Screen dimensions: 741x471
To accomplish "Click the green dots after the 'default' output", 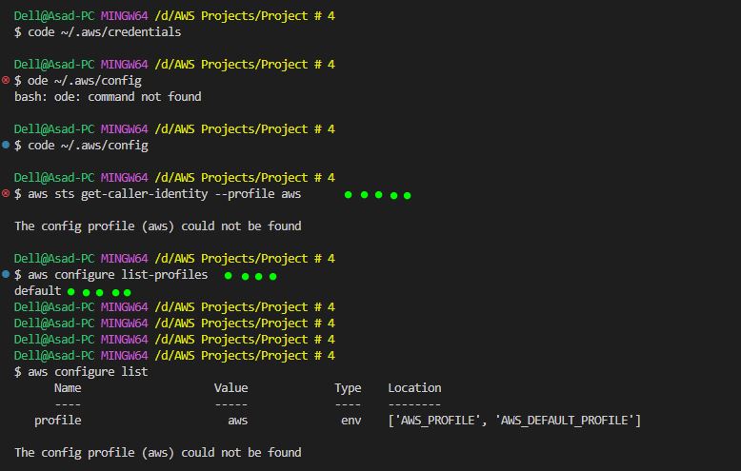I will (99, 292).
